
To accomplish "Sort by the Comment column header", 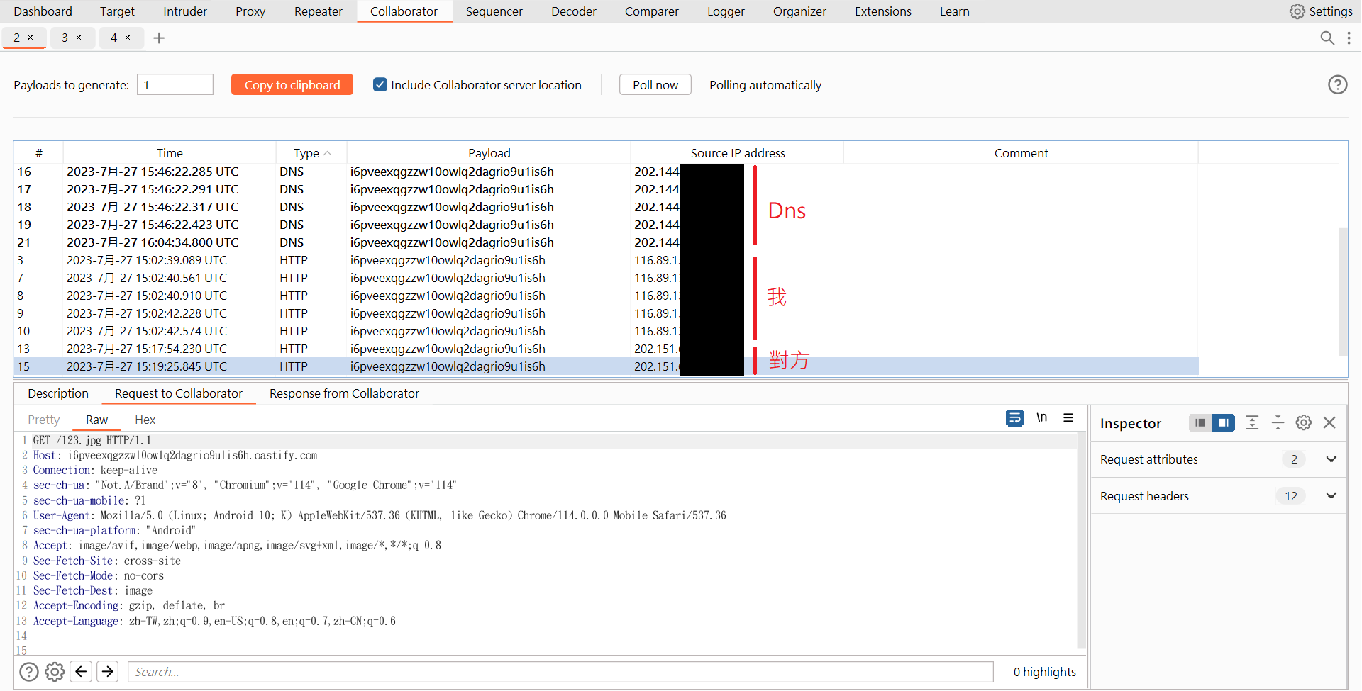I will [1021, 153].
